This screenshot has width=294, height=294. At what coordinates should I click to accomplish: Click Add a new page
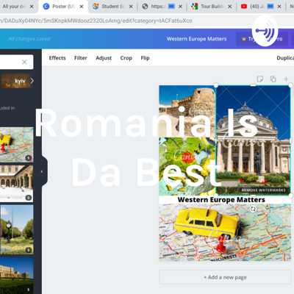[x=225, y=277]
